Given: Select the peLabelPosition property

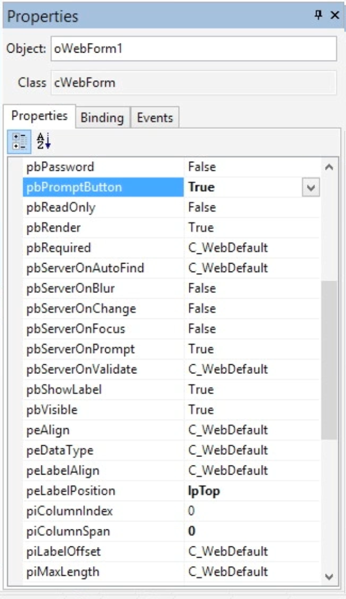Looking at the screenshot, I should 71,491.
